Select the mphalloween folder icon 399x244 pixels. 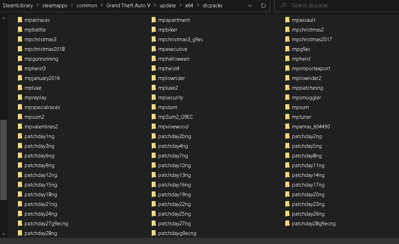154,59
